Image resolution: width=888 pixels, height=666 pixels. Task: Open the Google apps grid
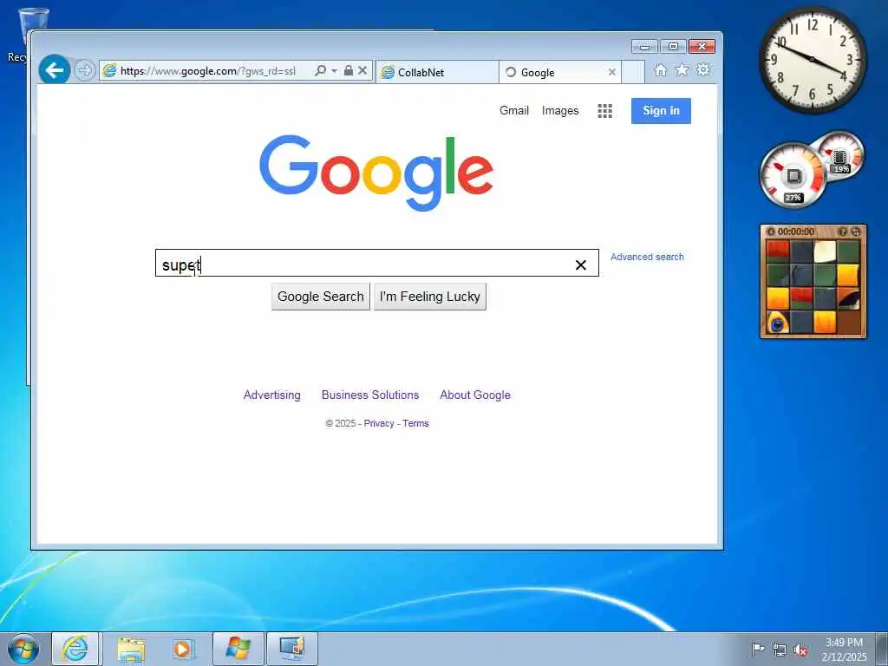click(x=604, y=111)
